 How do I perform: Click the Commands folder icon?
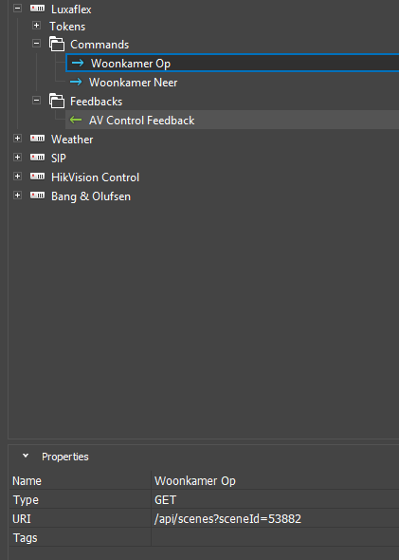[x=57, y=44]
